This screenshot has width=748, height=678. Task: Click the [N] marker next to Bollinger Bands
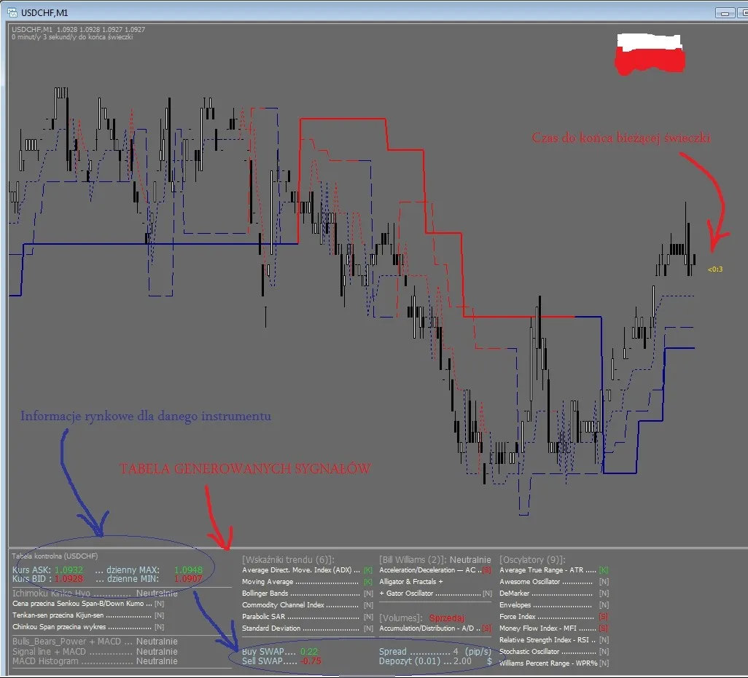[x=367, y=594]
